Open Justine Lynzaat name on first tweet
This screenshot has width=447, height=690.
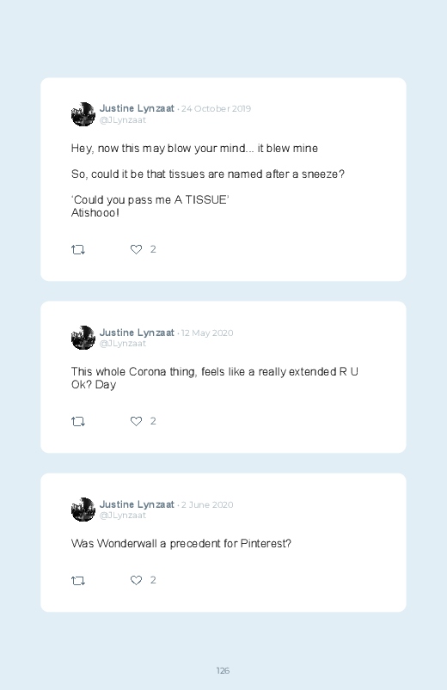point(137,108)
